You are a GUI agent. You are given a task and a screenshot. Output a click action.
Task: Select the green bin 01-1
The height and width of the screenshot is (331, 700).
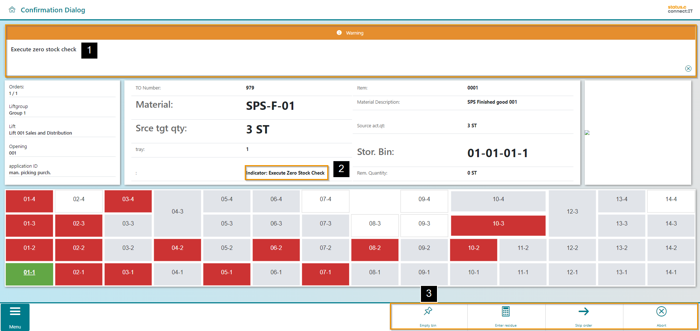29,272
